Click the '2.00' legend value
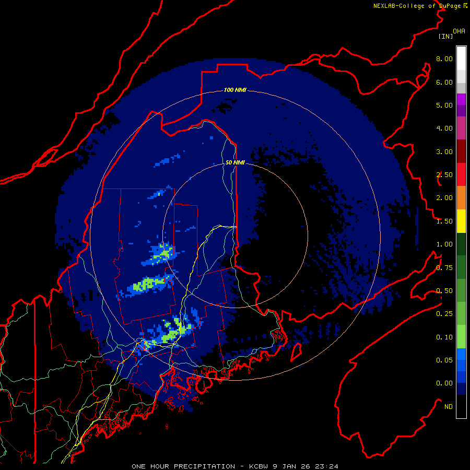 [x=444, y=198]
